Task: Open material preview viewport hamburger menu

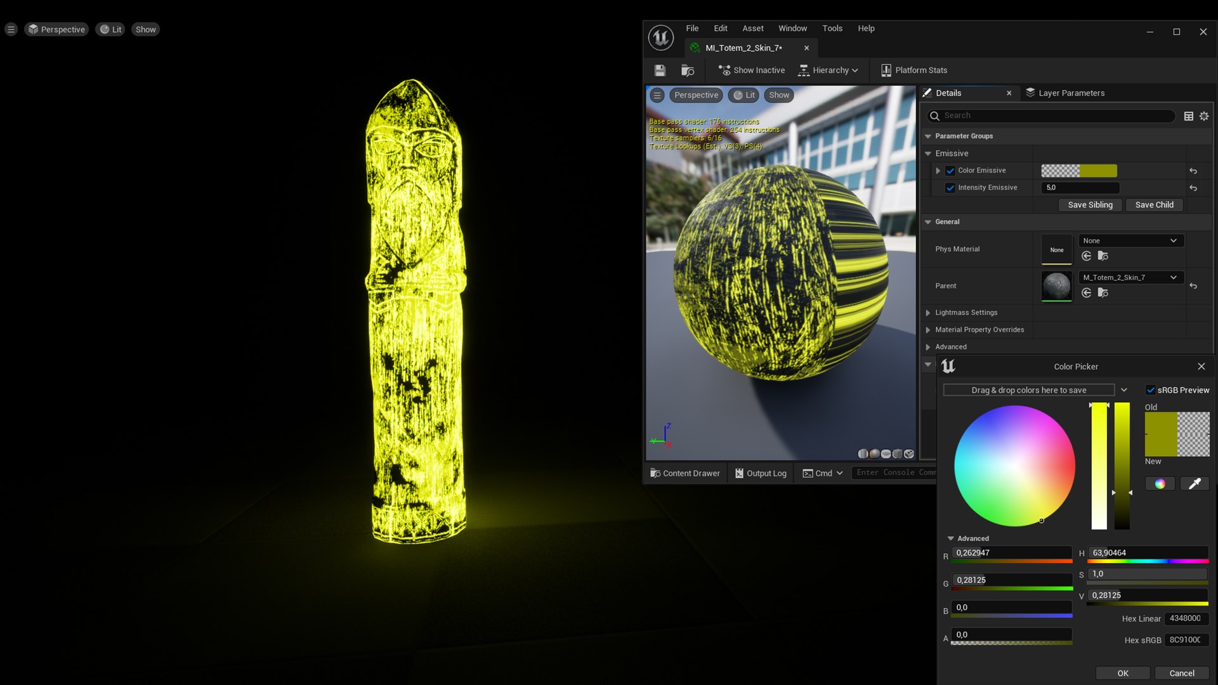Action: point(657,95)
